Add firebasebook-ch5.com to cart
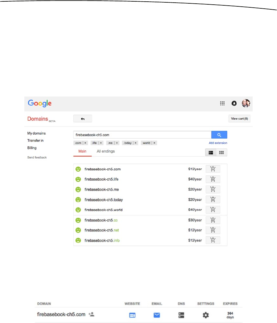This screenshot has width=277, height=323. coord(213,169)
